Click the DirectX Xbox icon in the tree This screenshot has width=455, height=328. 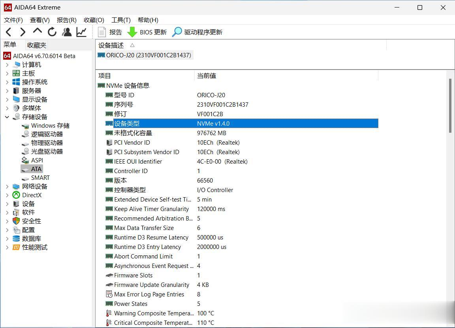click(16, 195)
